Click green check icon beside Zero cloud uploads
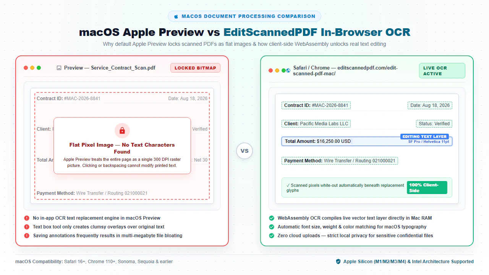Viewport: 489px width, 275px height. 272,236
